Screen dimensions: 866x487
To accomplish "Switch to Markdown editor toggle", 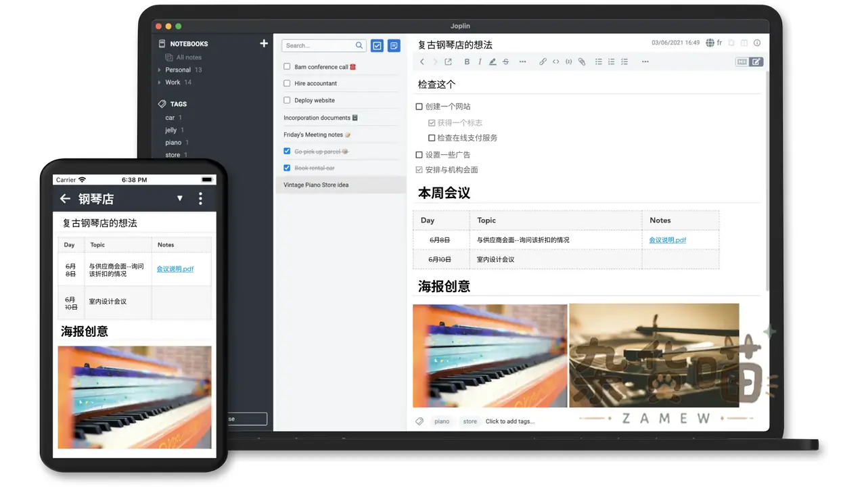I will click(742, 62).
